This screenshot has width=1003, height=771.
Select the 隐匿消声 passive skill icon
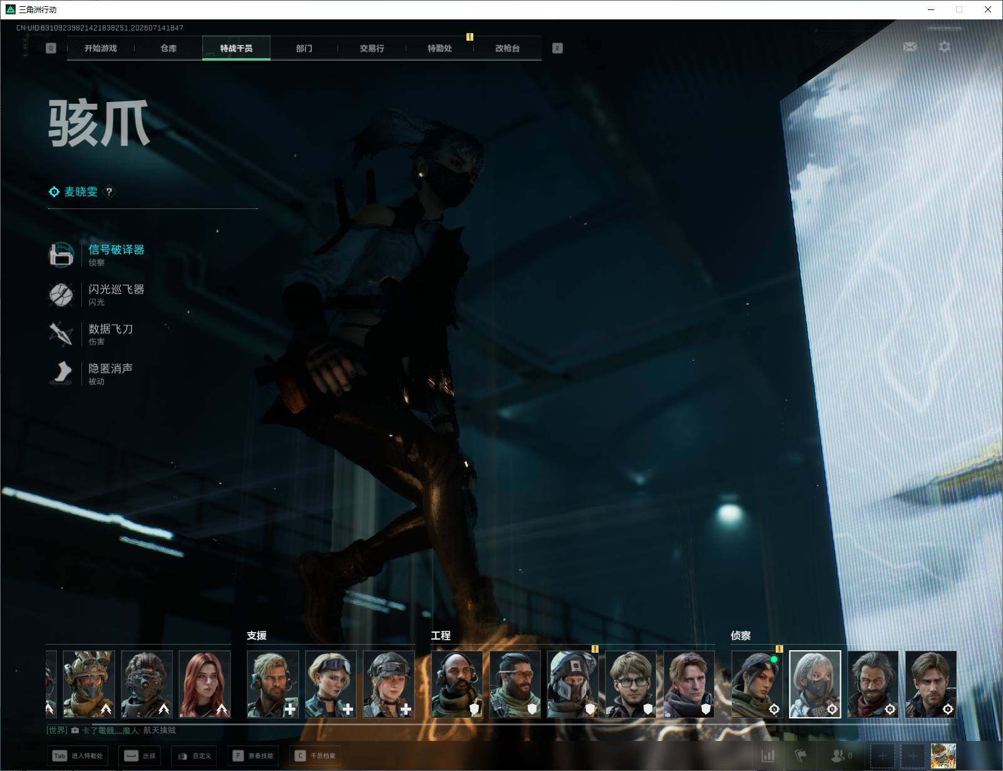click(x=61, y=373)
